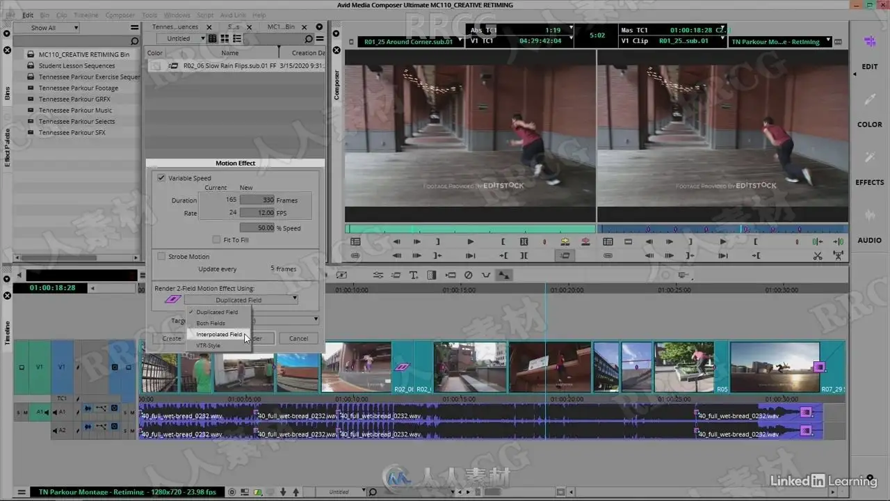Open the Composer menu

(120, 15)
